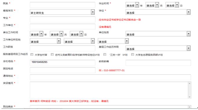Expand the 学位 select box
This screenshot has height=110, width=198.
[x=158, y=12]
